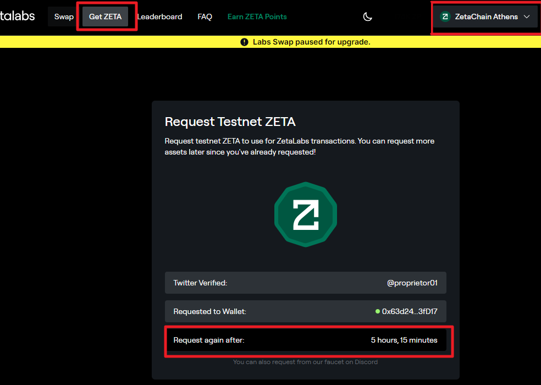Select the Get ZETA tab
This screenshot has height=385, width=541.
click(105, 16)
